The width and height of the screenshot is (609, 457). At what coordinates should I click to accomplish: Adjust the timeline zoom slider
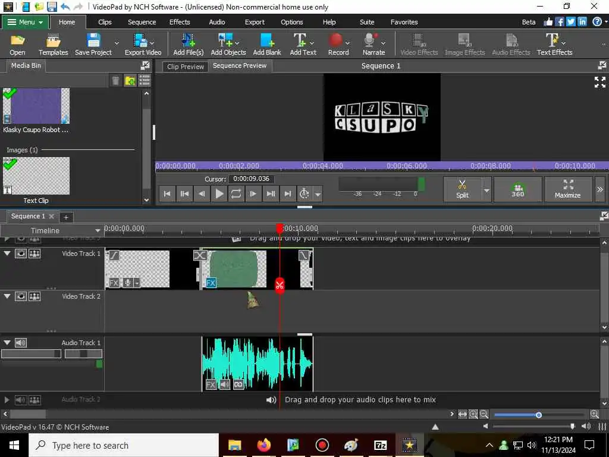539,415
